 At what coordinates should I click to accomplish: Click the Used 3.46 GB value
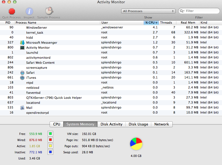click(x=35, y=158)
